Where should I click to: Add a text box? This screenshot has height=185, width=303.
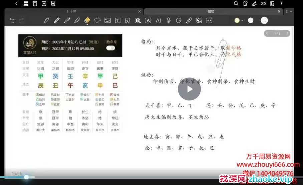point(117,21)
